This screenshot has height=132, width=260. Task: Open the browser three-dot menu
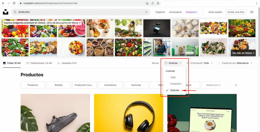(x=257, y=3)
